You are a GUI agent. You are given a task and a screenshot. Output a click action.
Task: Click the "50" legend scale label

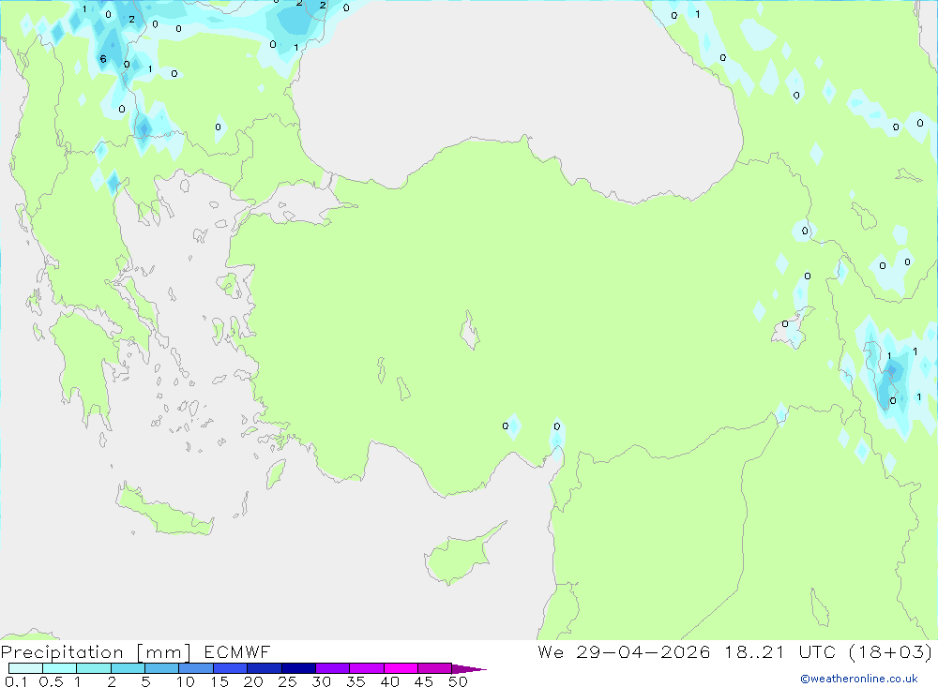[x=458, y=681]
